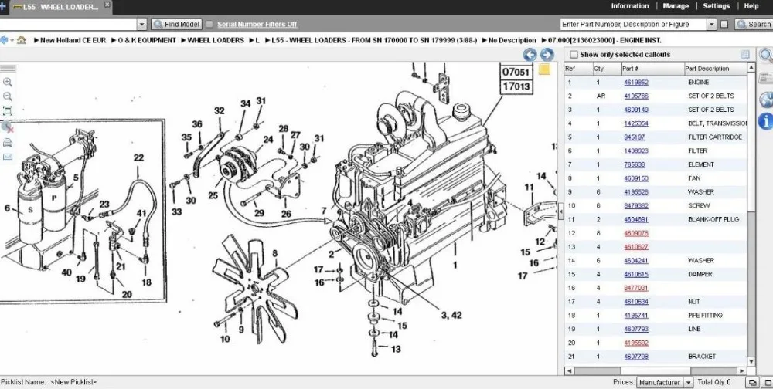Image resolution: width=773 pixels, height=389 pixels.
Task: Open part number 4609150 for FAN
Action: coord(636,178)
